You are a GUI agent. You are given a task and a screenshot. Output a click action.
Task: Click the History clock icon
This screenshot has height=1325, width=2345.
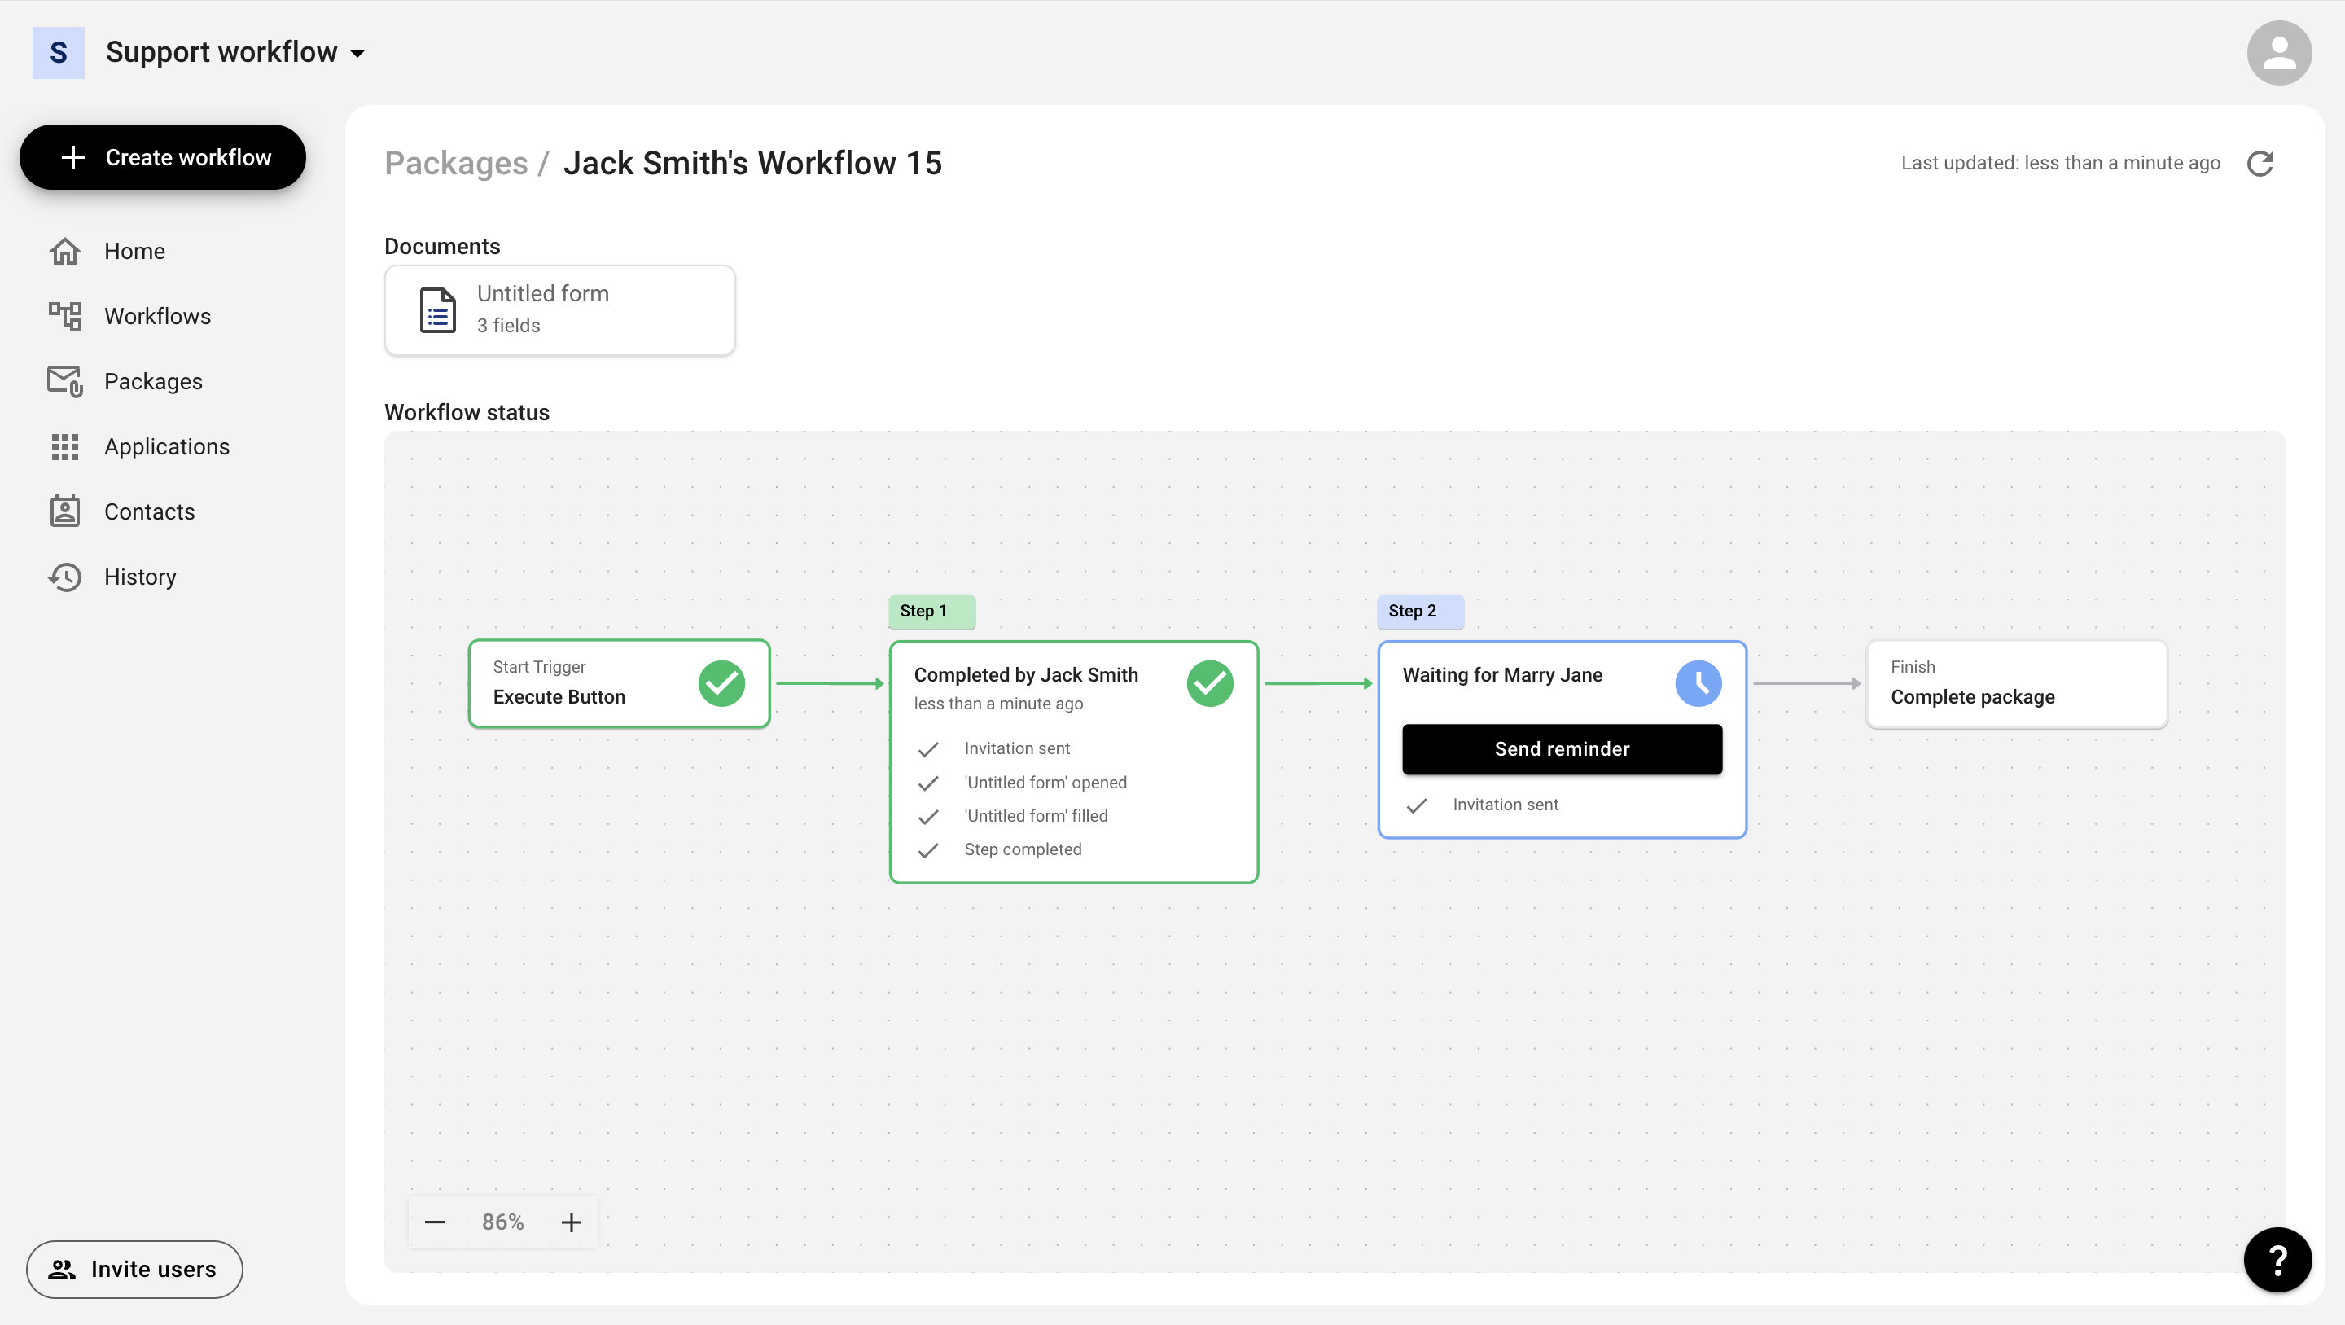64,577
